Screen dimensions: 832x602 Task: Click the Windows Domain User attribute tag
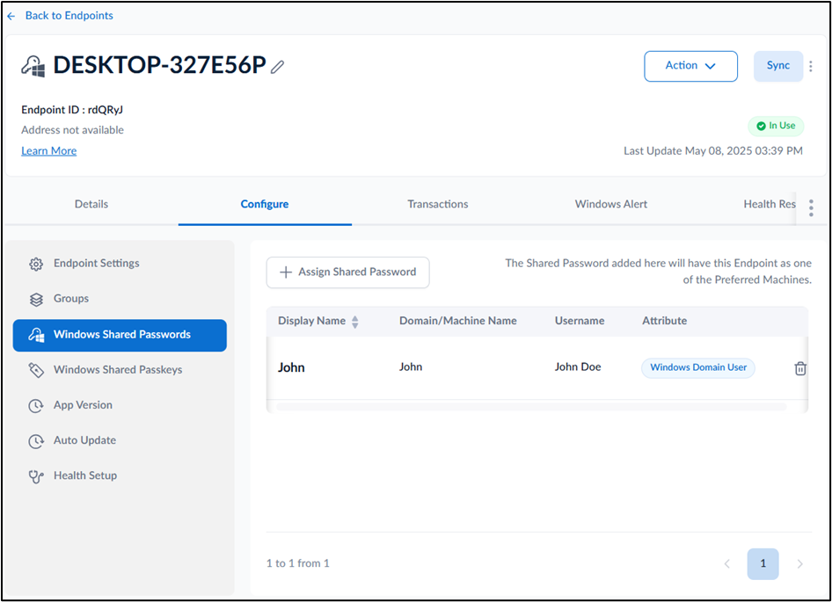pos(698,368)
